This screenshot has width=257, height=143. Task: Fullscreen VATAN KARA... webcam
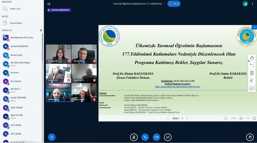click(x=69, y=85)
